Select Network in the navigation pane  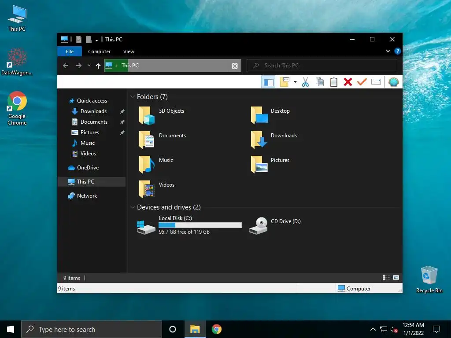(87, 196)
